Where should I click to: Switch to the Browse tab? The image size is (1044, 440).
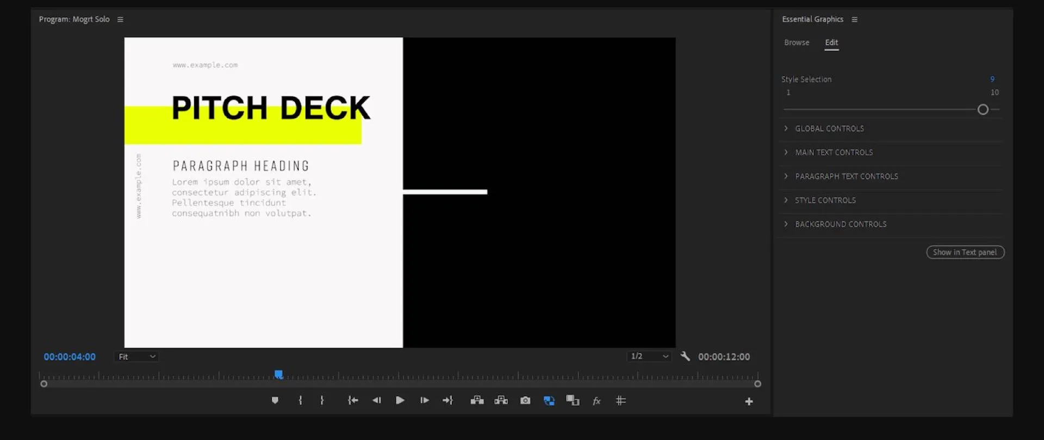pos(797,43)
